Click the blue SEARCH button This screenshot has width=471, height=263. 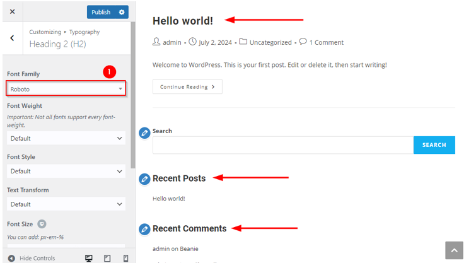[434, 145]
